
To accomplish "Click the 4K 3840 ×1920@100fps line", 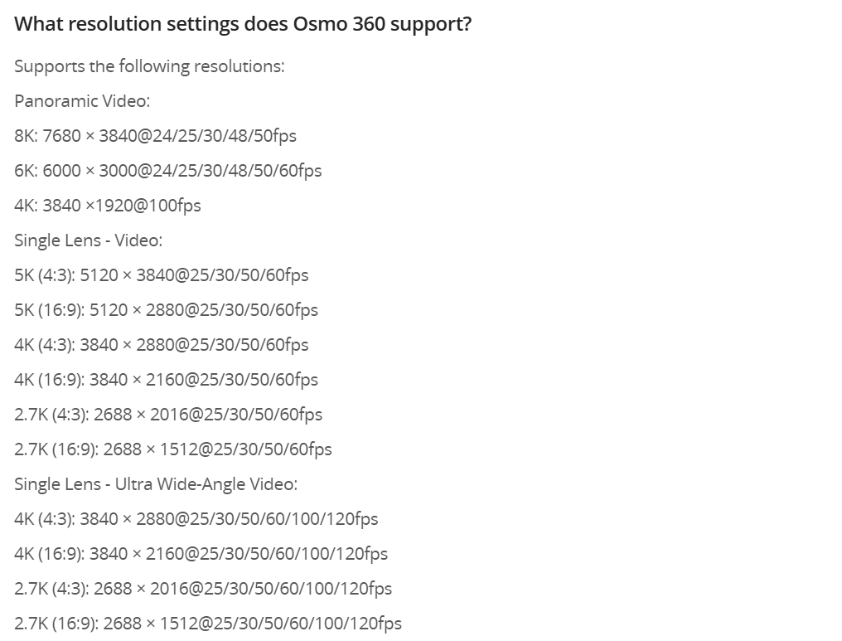I will (x=108, y=206).
